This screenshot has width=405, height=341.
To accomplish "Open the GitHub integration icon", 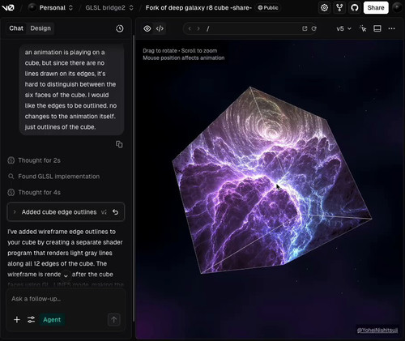I will 355,8.
